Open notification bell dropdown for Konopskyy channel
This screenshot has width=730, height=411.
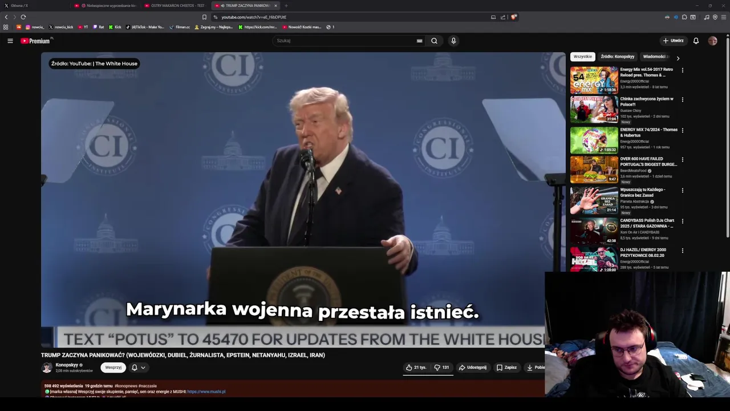pyautogui.click(x=139, y=368)
